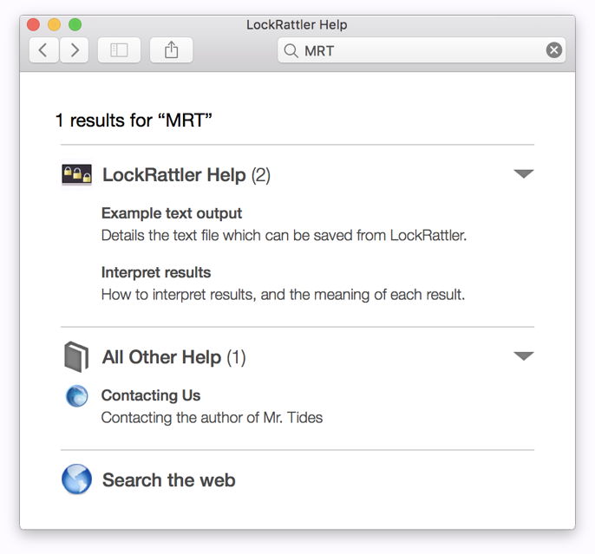Go forward to next help page
This screenshot has height=554, width=595.
click(75, 50)
